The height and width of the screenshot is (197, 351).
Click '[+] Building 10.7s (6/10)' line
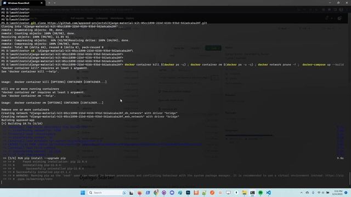tap(22, 124)
